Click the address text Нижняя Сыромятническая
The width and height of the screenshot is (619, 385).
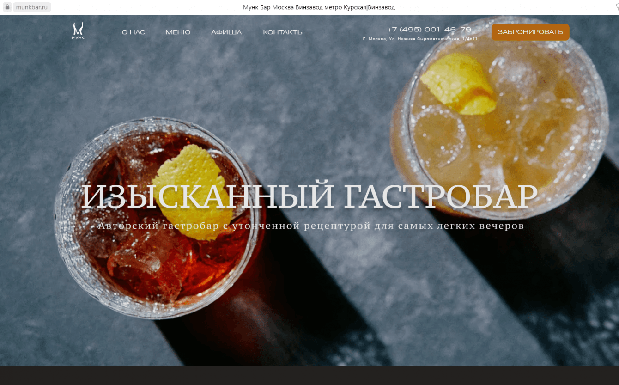click(x=430, y=39)
